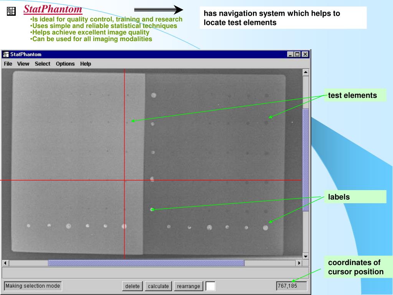This screenshot has height=295, width=393.
Task: Click the horizontal scrollbar left arrow
Action: pos(5,263)
